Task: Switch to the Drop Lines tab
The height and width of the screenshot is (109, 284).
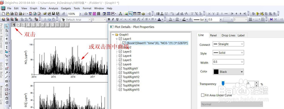Action: point(228,35)
